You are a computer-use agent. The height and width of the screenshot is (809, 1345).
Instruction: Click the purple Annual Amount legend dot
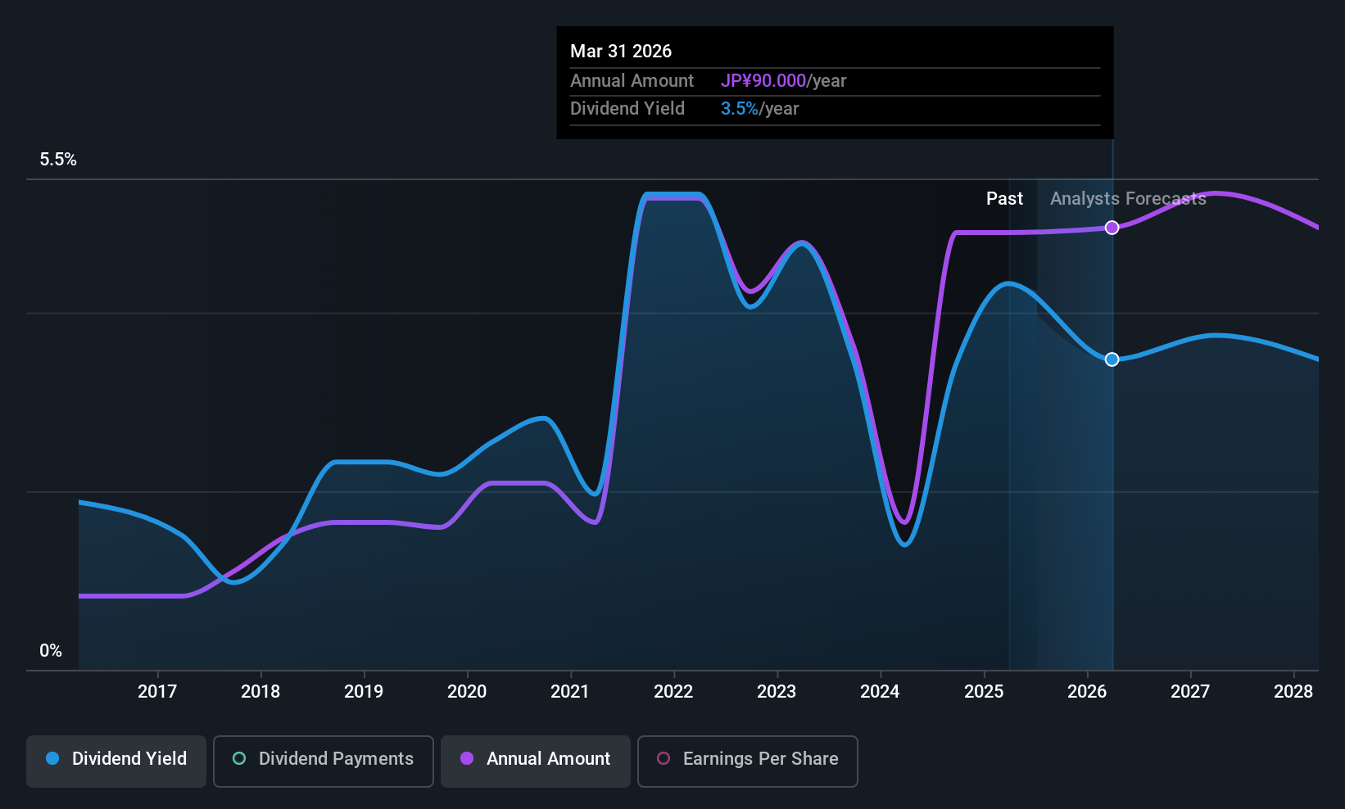[467, 759]
